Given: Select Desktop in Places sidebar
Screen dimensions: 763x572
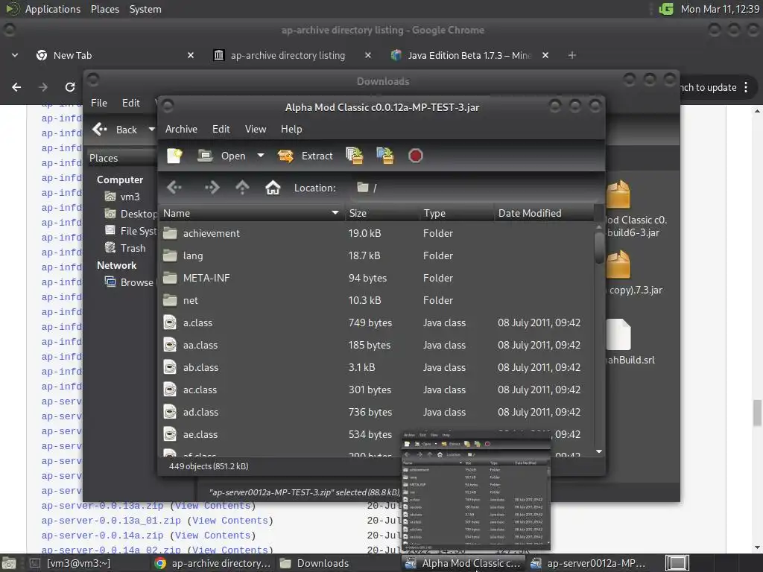Looking at the screenshot, I should point(130,214).
